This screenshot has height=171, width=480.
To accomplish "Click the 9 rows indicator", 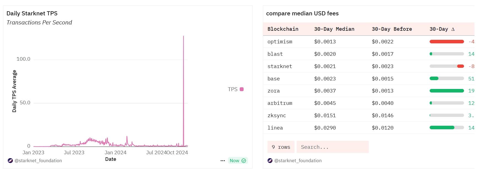I will click(281, 147).
